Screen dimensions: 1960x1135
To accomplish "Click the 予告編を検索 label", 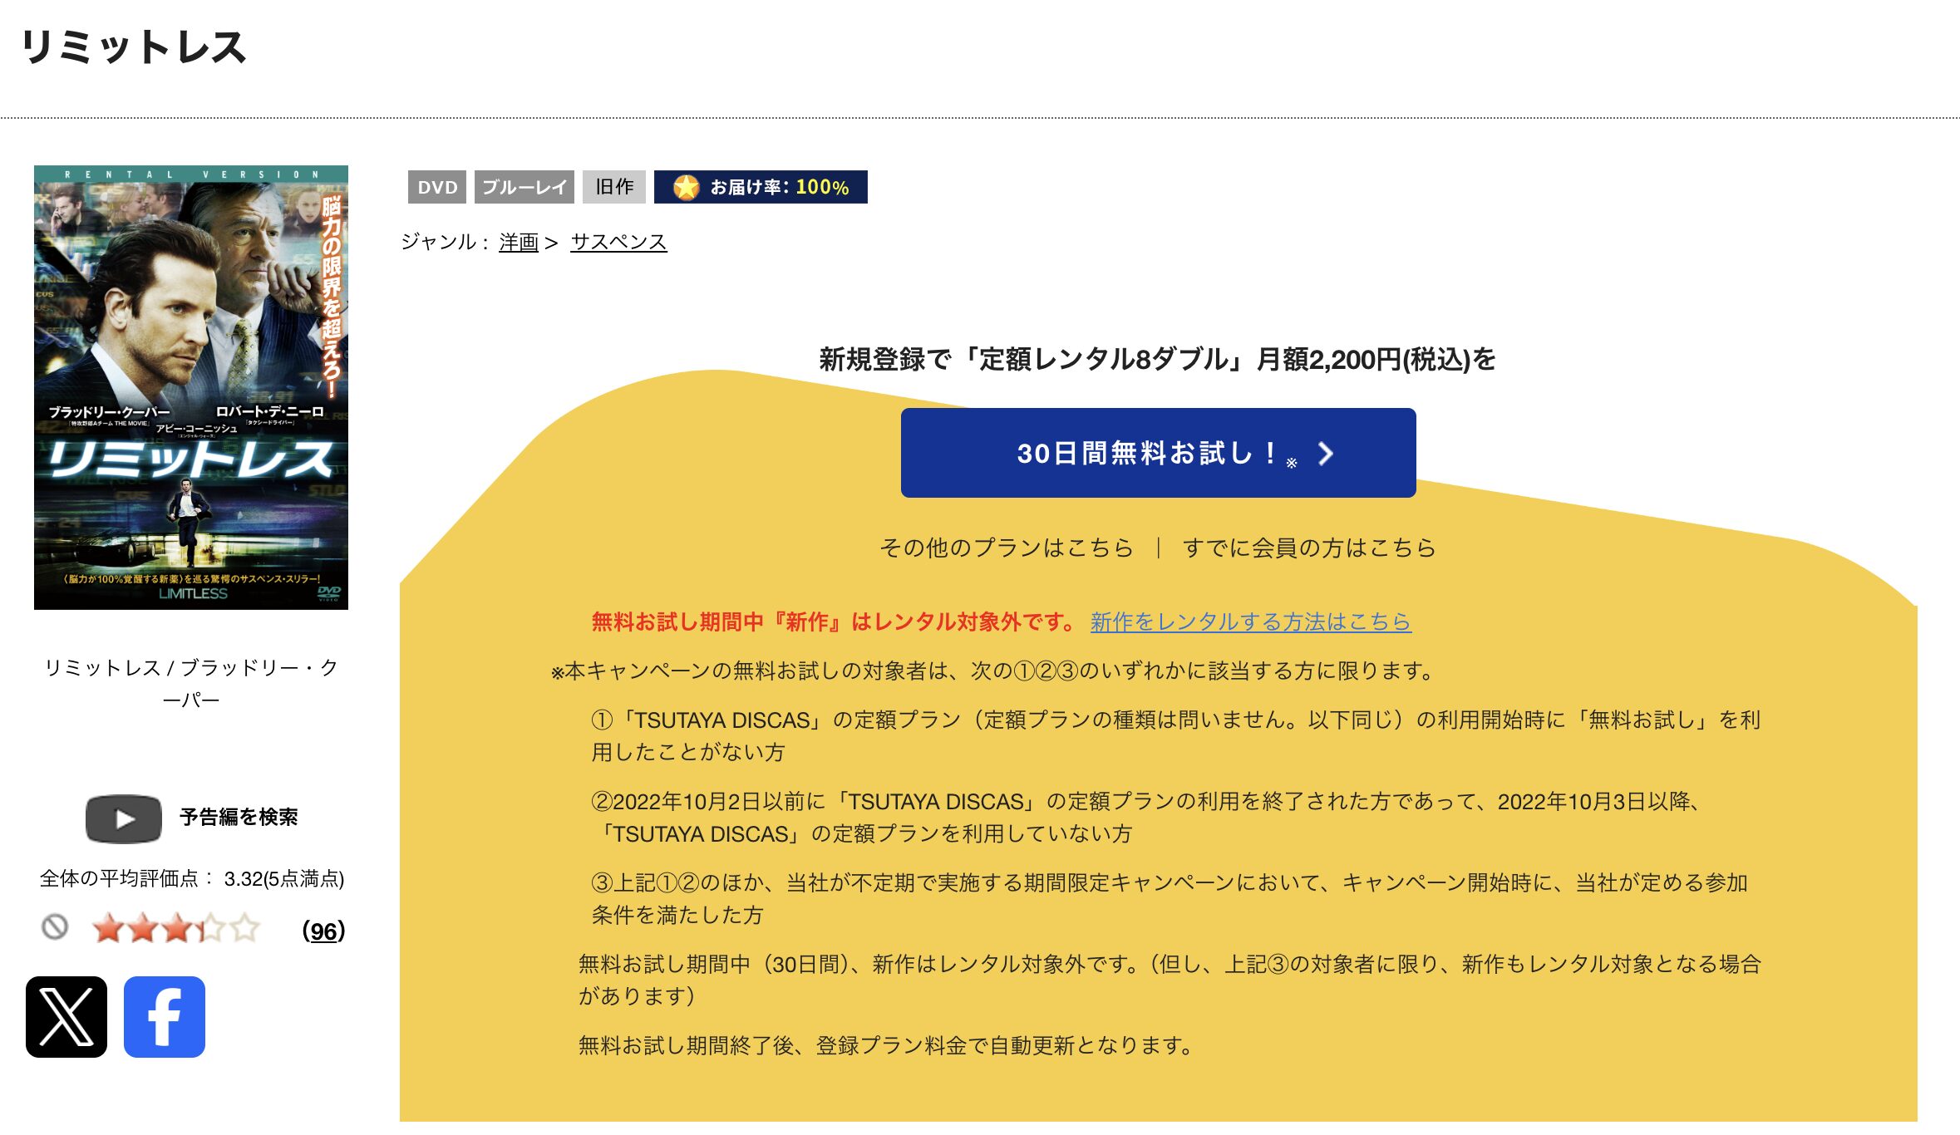I will (x=239, y=818).
